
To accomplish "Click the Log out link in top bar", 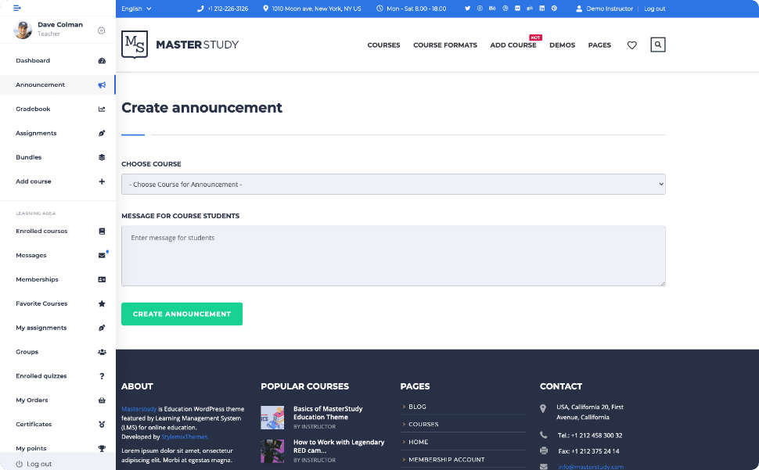I will [654, 9].
